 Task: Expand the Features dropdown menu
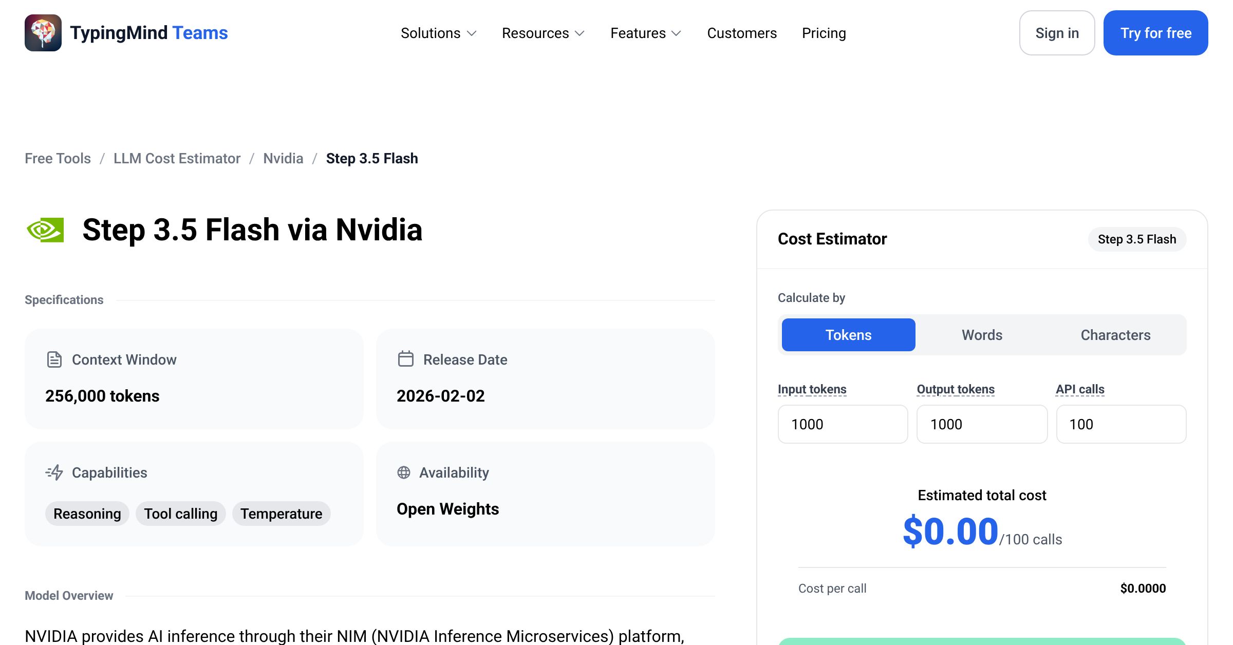[646, 33]
